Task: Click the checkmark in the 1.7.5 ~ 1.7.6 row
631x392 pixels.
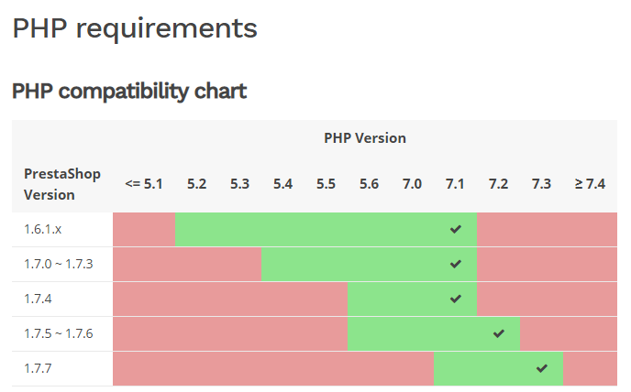Action: pyautogui.click(x=499, y=333)
